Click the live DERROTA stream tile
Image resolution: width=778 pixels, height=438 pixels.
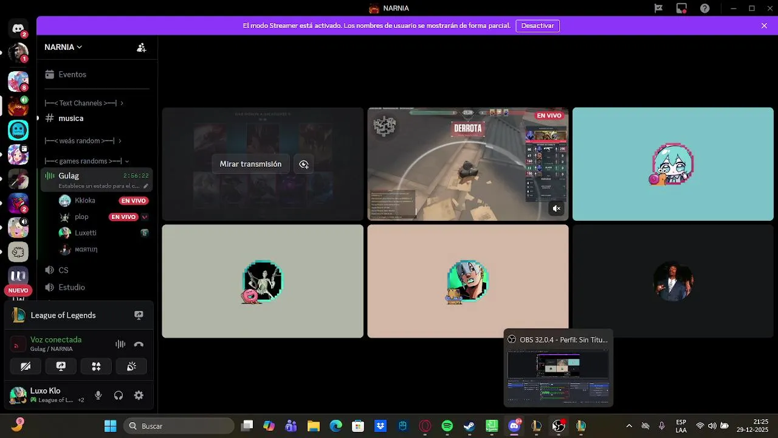tap(468, 164)
